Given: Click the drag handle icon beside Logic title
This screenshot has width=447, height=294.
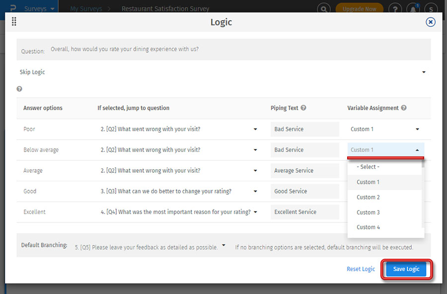Looking at the screenshot, I should [14, 21].
